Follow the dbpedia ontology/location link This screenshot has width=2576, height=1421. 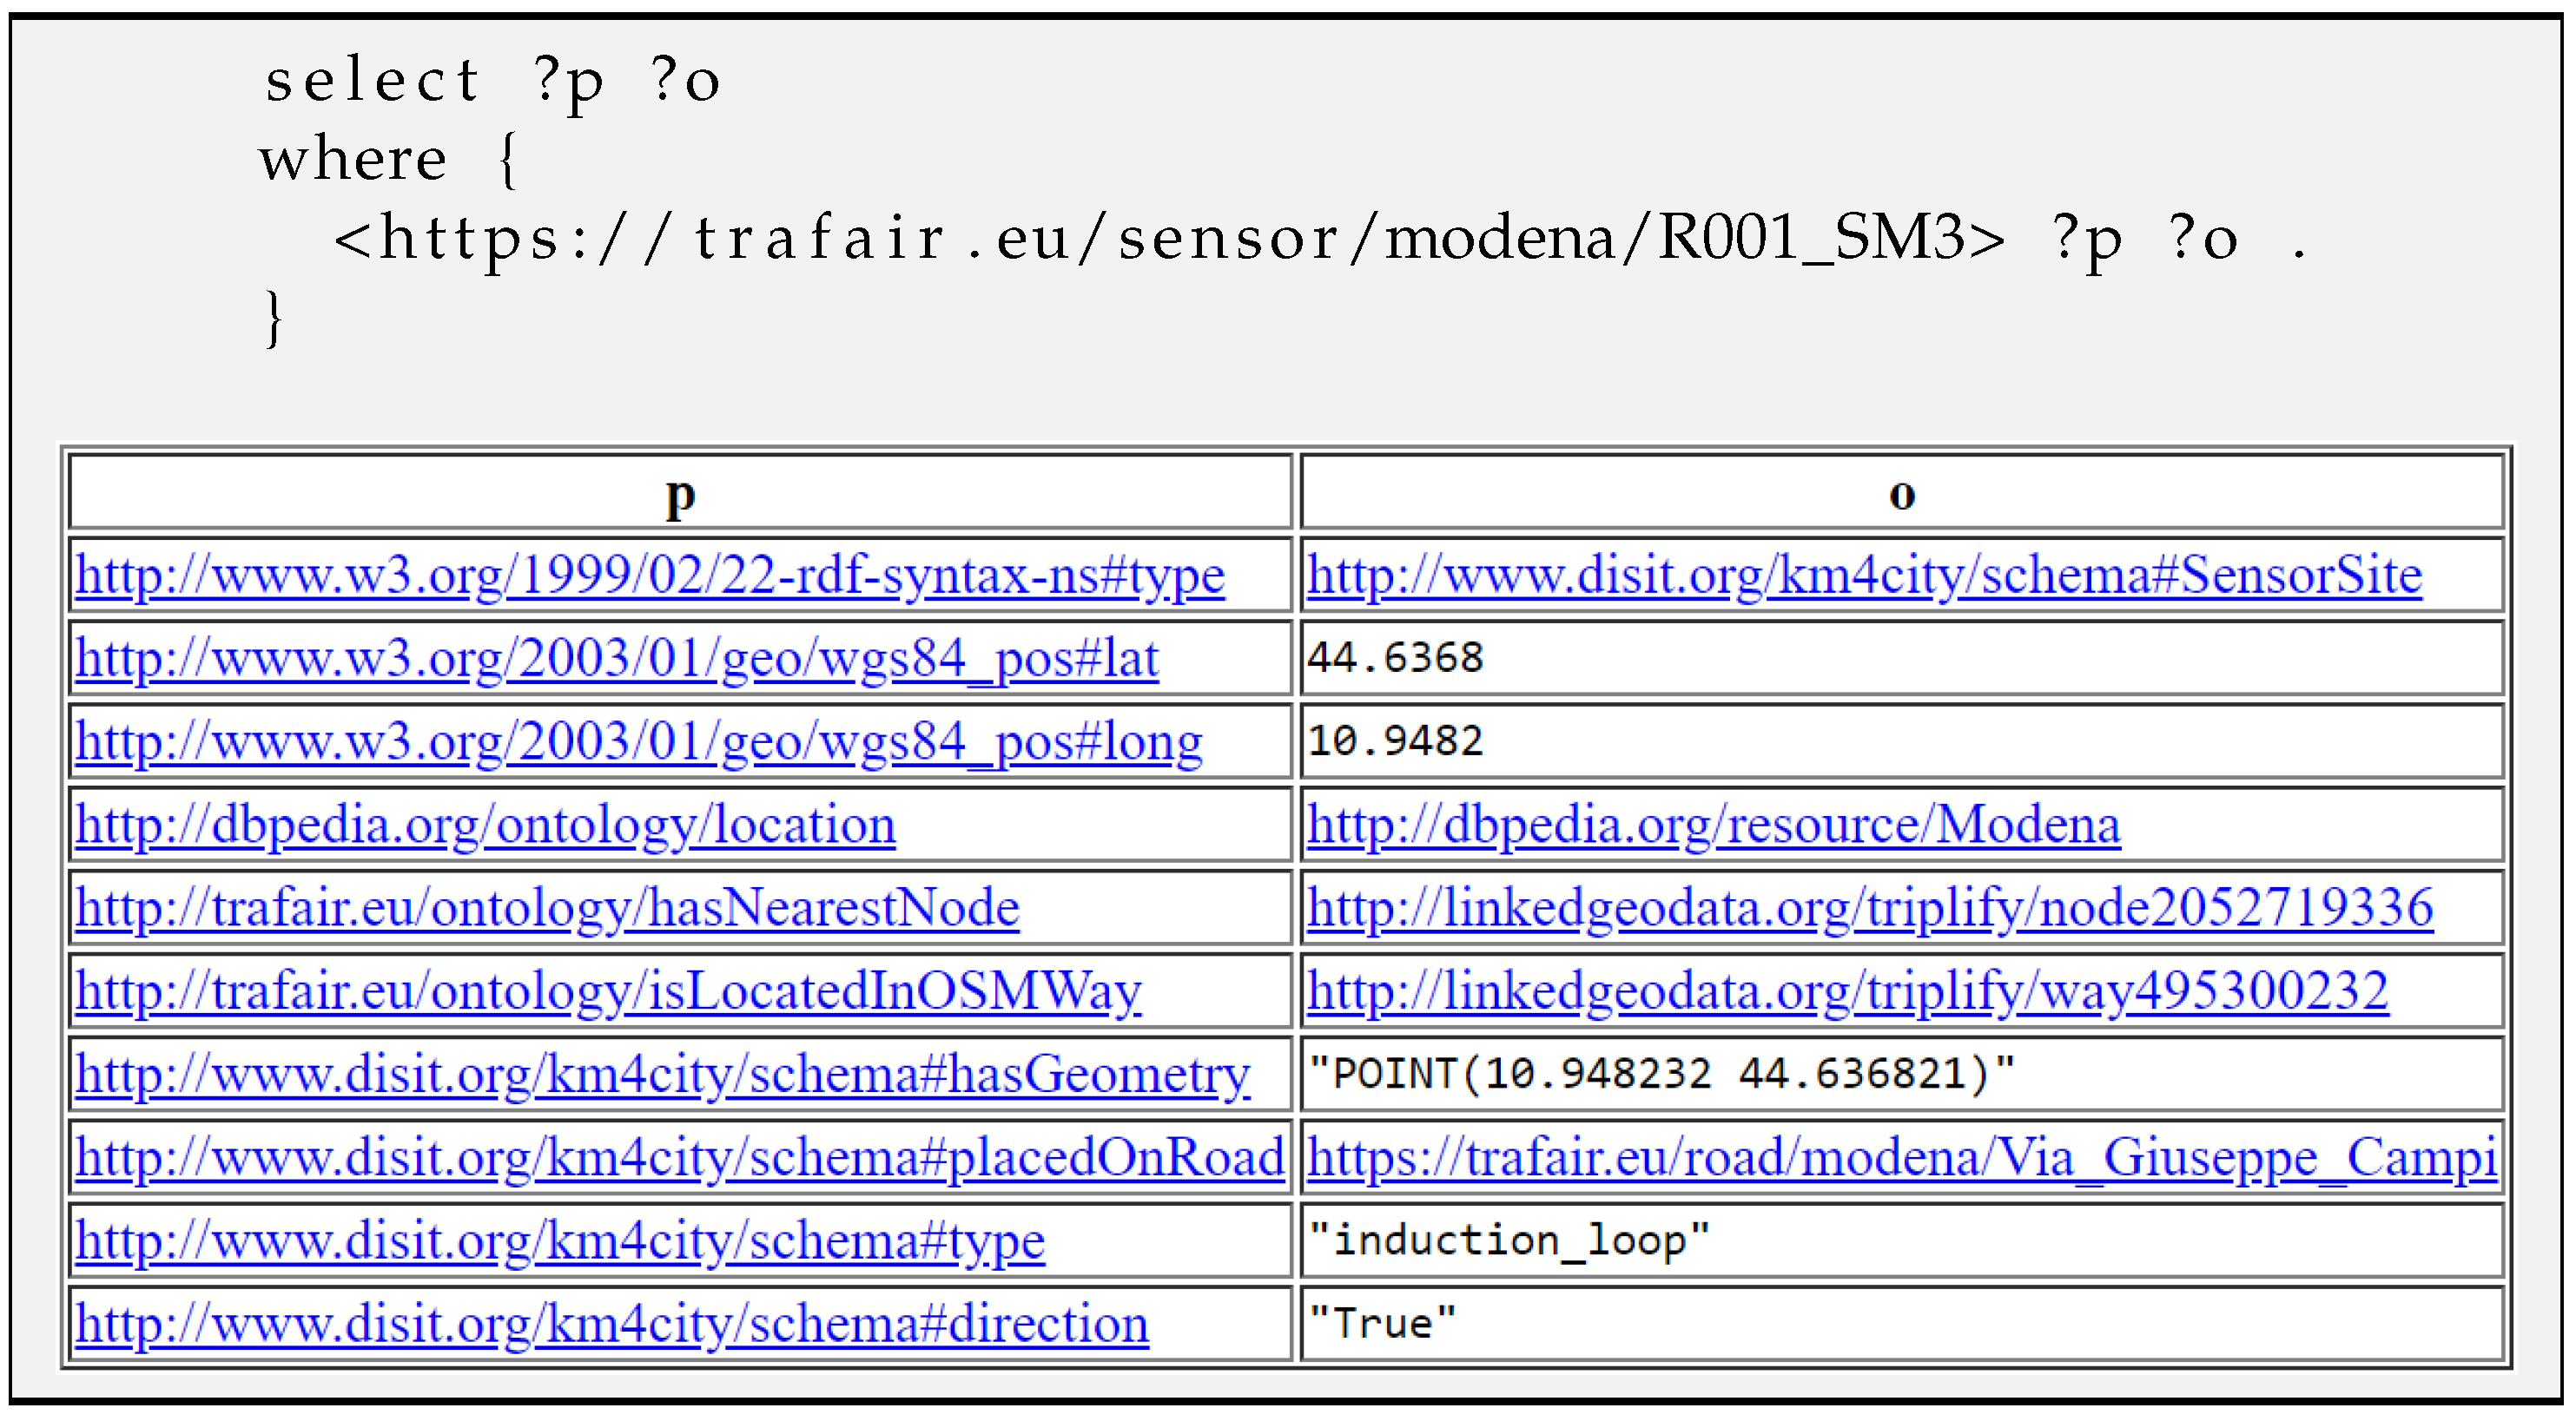pyautogui.click(x=485, y=826)
